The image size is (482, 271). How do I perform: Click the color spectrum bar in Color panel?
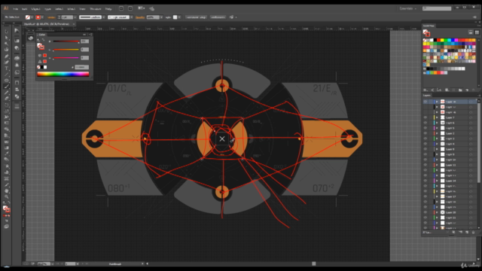(x=63, y=74)
